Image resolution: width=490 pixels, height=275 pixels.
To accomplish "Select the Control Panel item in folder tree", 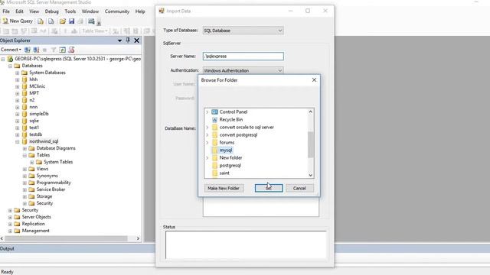I will click(x=233, y=112).
